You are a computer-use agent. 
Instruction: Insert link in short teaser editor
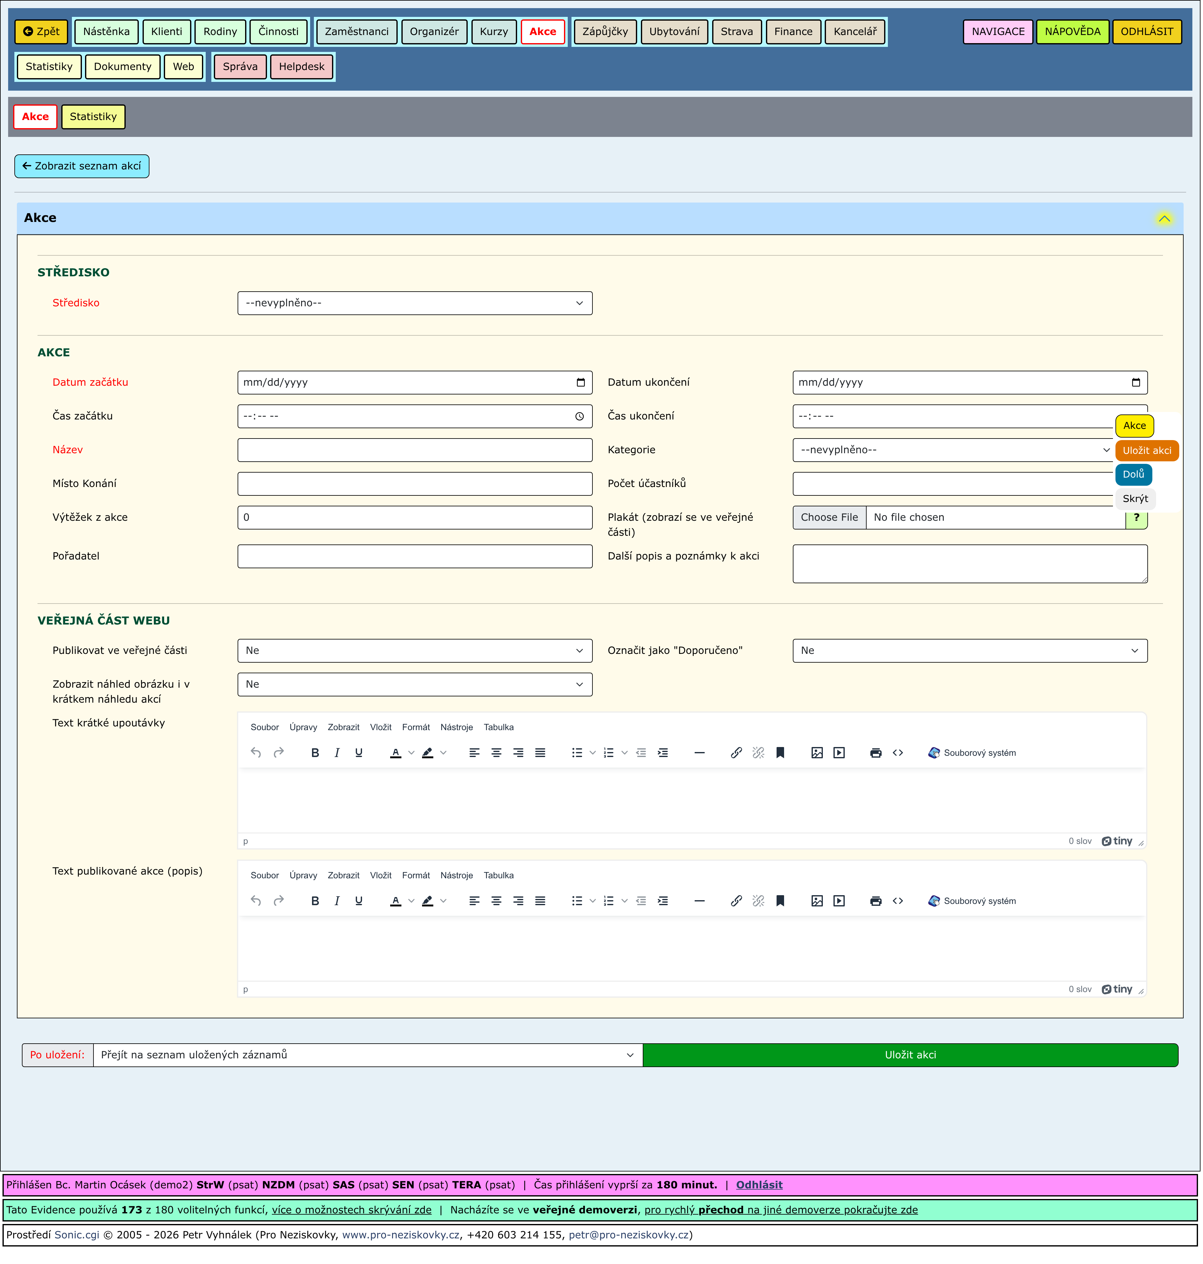coord(736,753)
